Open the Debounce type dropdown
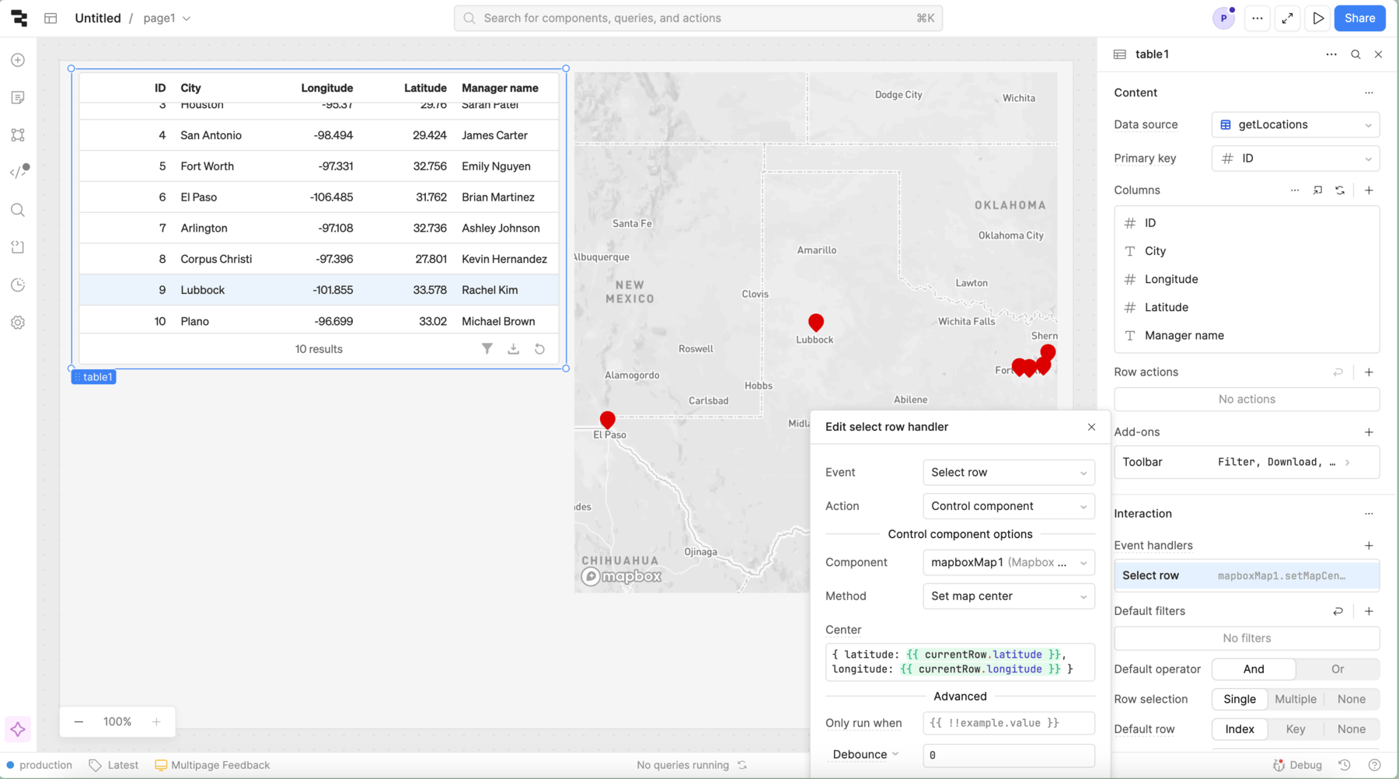The width and height of the screenshot is (1399, 779). point(866,755)
